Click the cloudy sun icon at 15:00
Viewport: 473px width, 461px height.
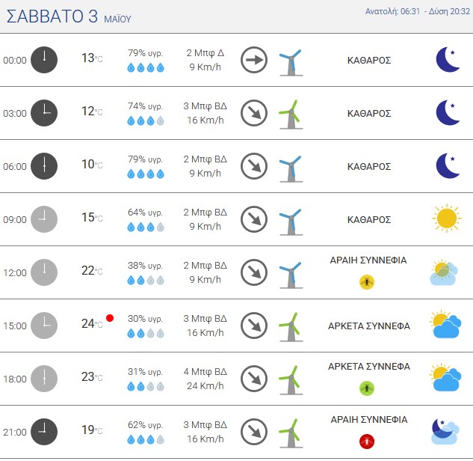[445, 325]
